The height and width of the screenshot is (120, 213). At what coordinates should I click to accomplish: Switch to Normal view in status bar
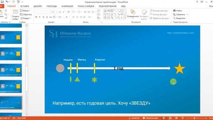(x=164, y=118)
